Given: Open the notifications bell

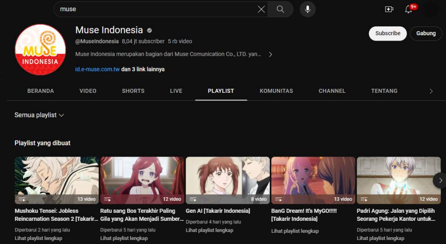Looking at the screenshot, I should coord(409,9).
